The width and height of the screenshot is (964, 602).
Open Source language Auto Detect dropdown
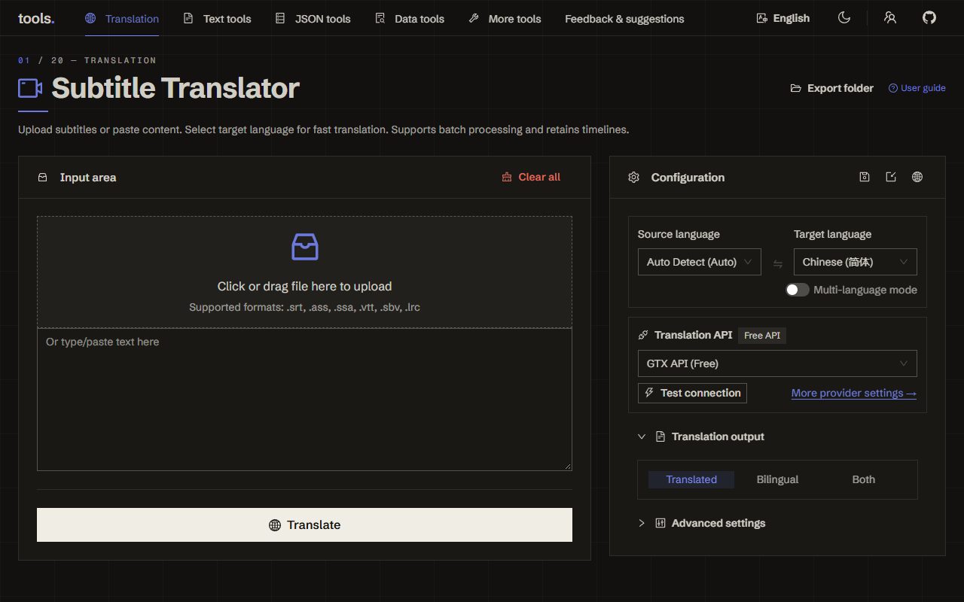click(700, 262)
